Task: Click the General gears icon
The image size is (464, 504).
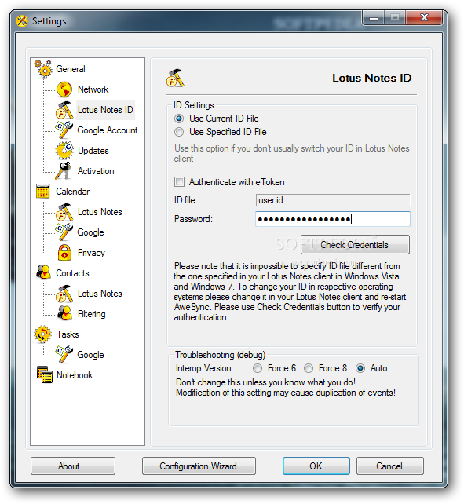Action: pyautogui.click(x=43, y=69)
